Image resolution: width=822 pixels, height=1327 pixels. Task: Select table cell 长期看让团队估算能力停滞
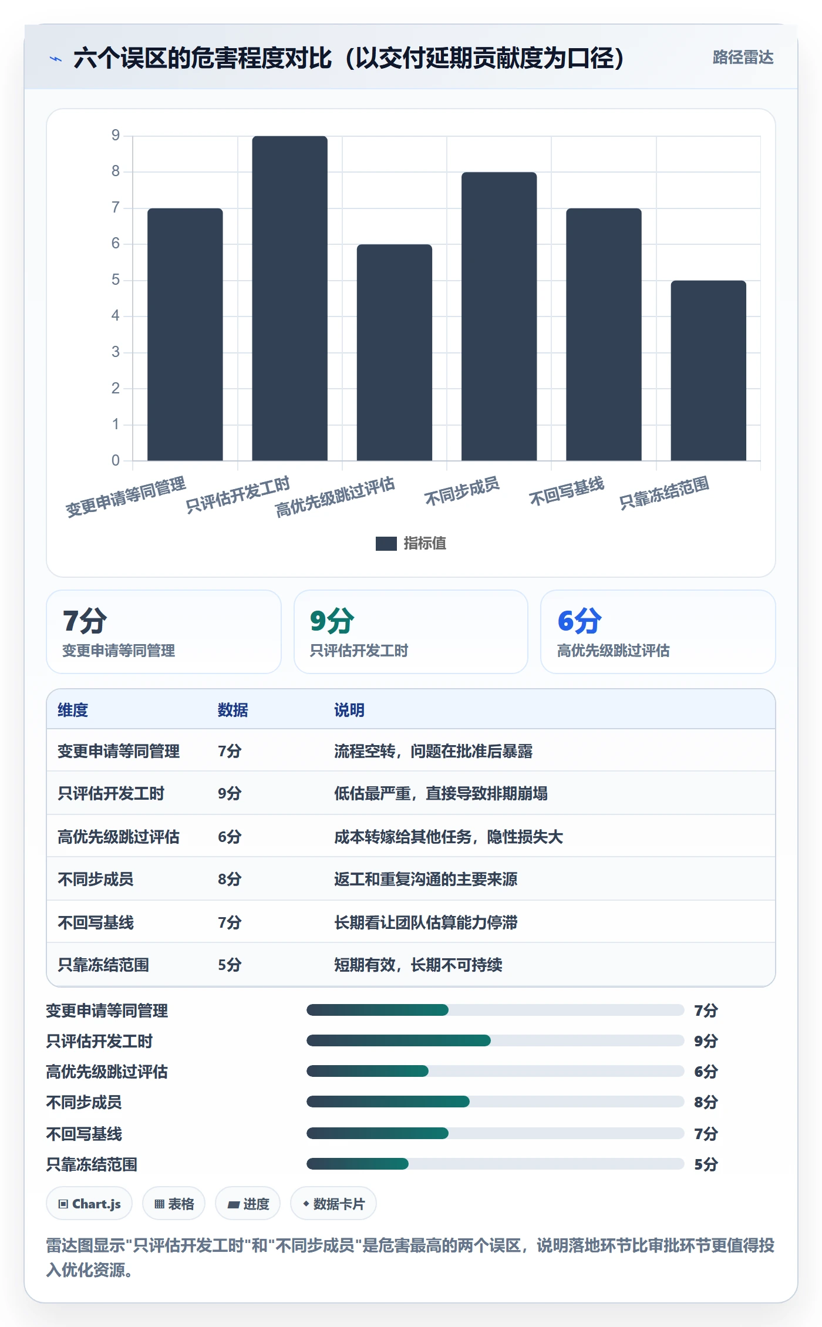[426, 922]
